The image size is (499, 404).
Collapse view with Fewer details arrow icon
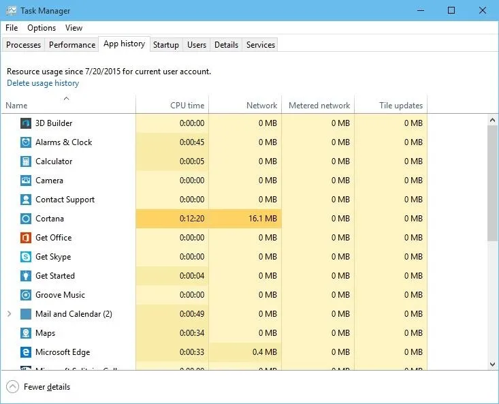click(12, 387)
